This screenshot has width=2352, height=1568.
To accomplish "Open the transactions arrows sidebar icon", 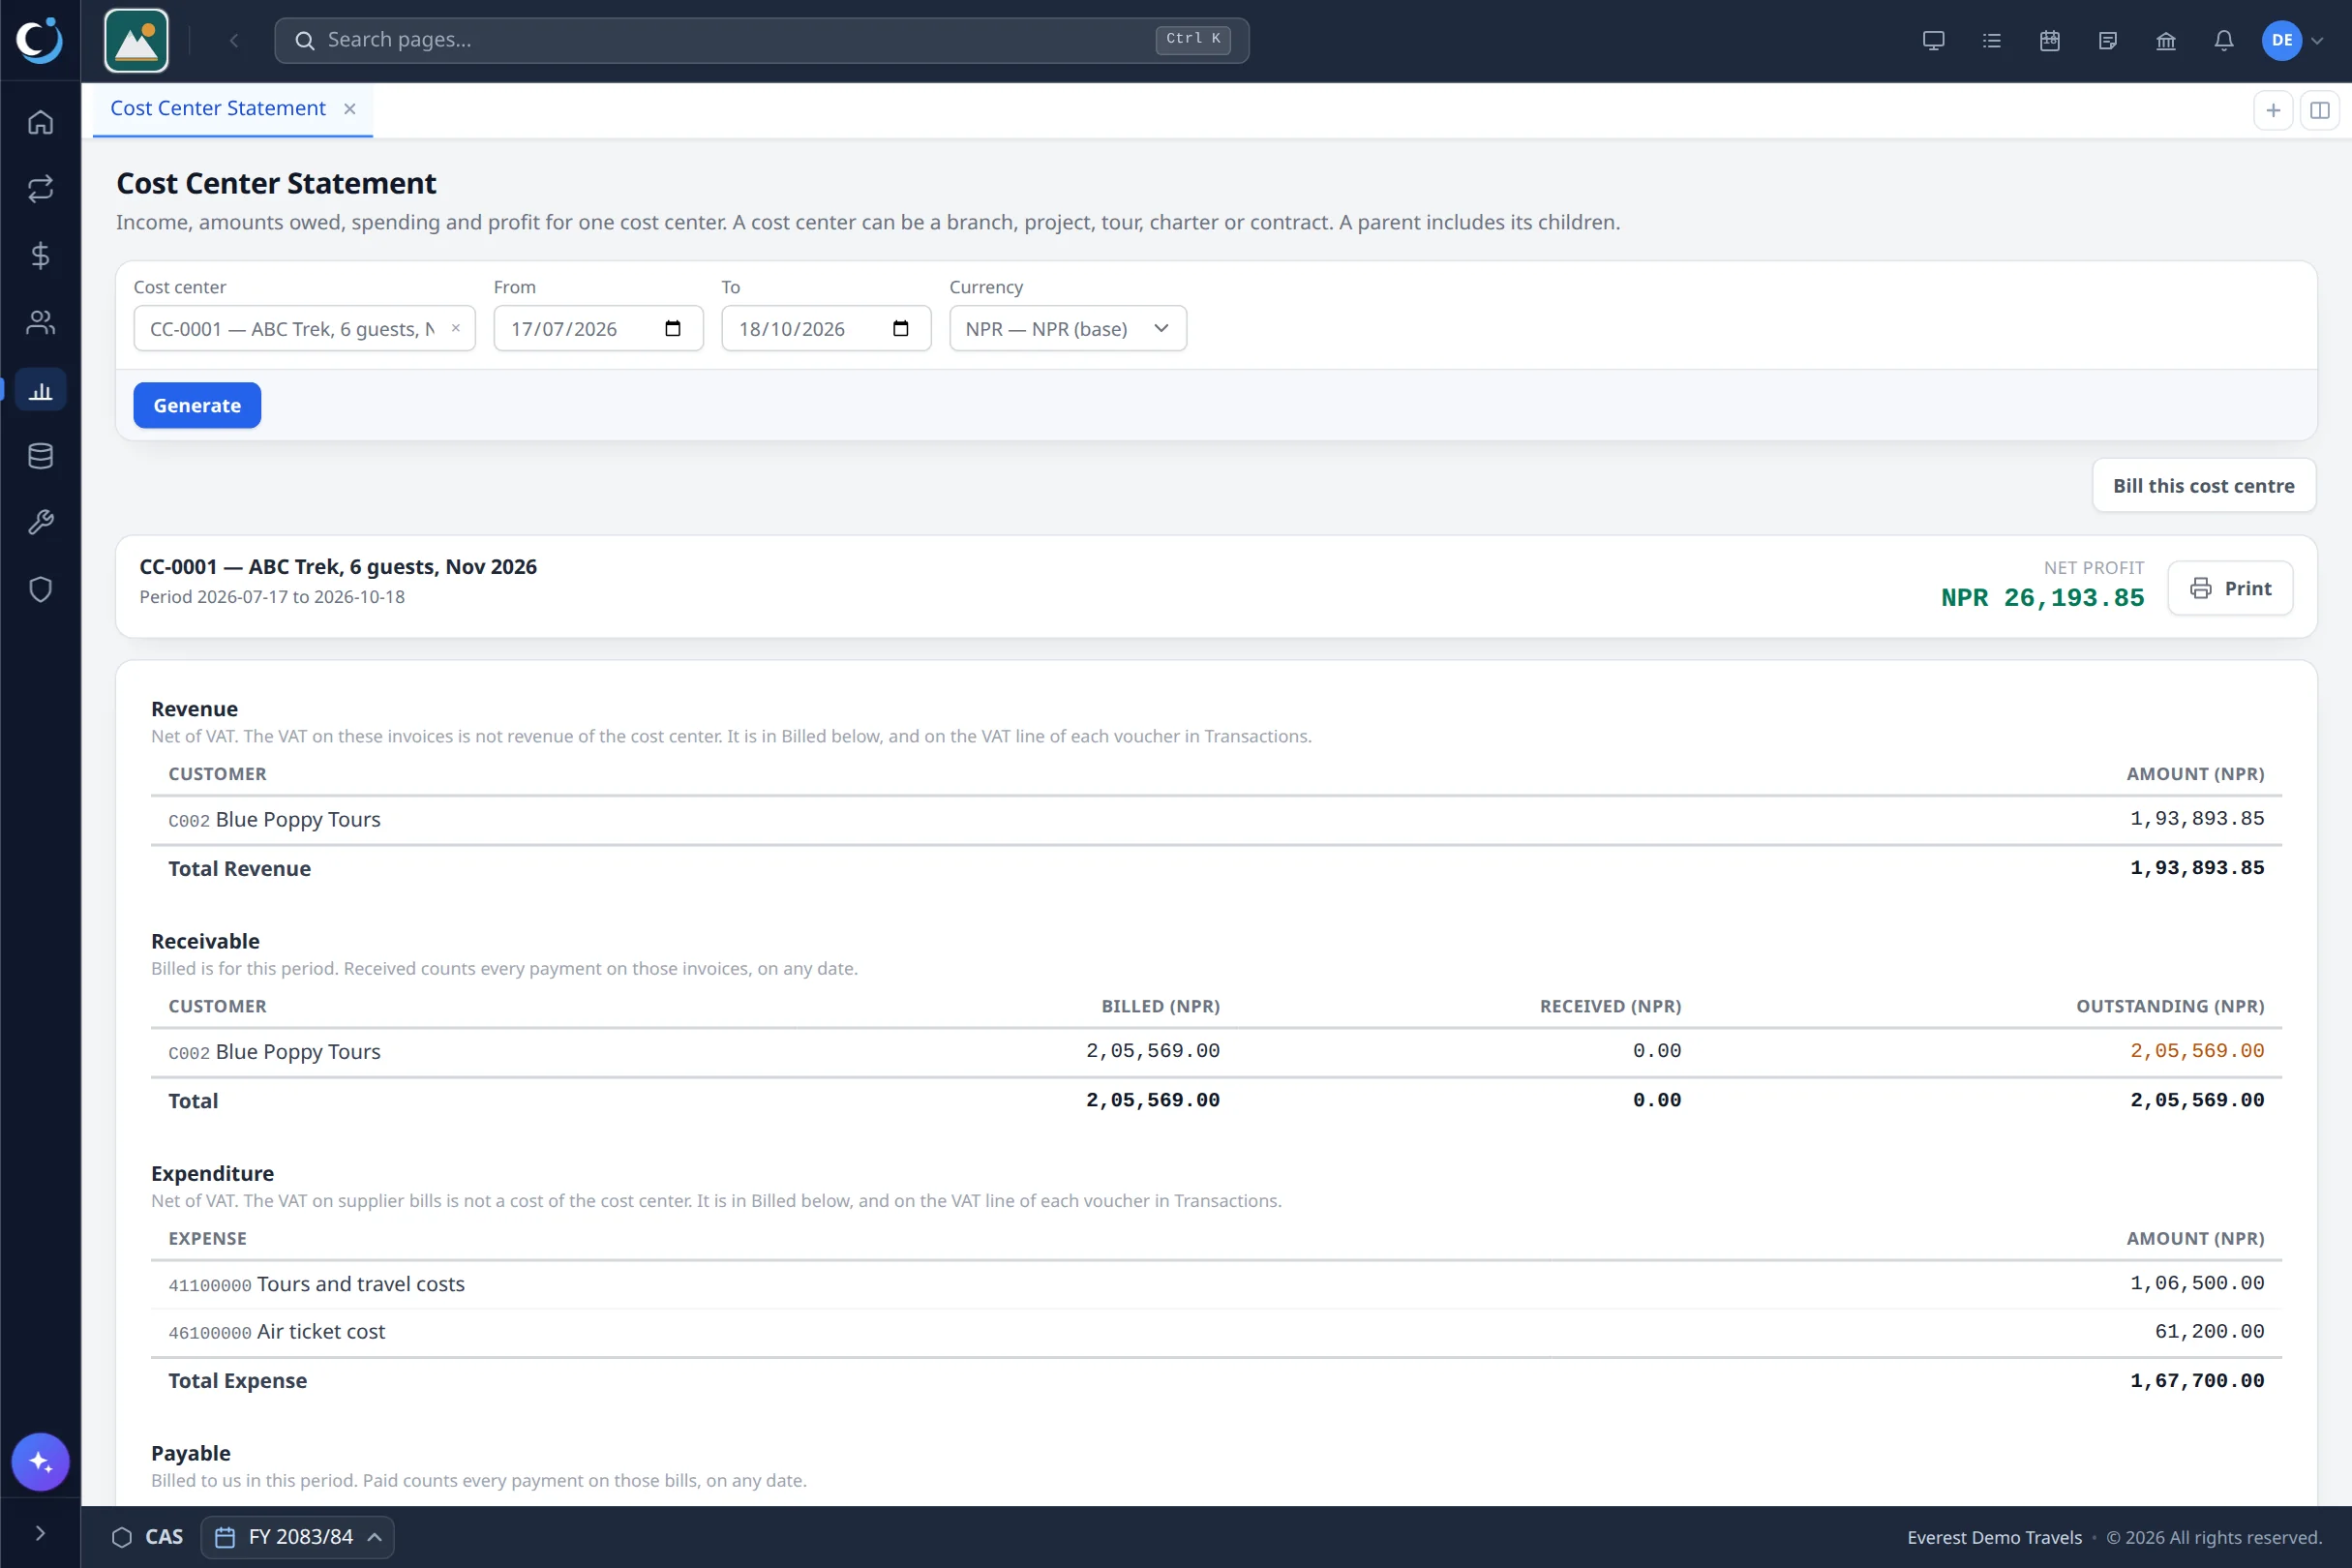I will pyautogui.click(x=40, y=189).
